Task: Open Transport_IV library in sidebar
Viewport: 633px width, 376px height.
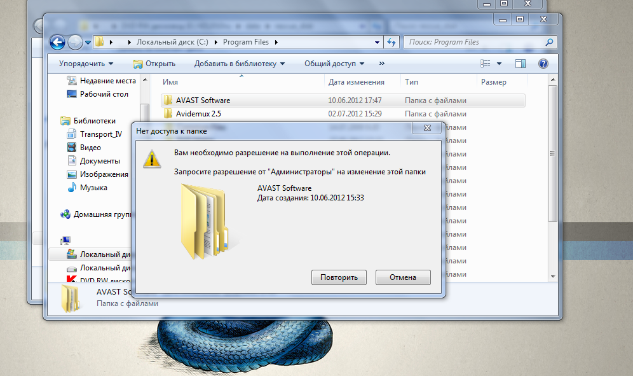Action: [101, 134]
